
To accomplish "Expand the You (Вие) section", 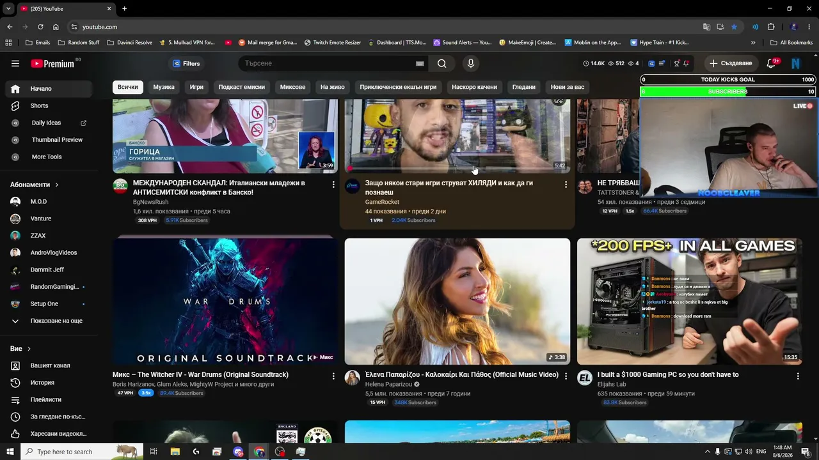I will [x=20, y=349].
